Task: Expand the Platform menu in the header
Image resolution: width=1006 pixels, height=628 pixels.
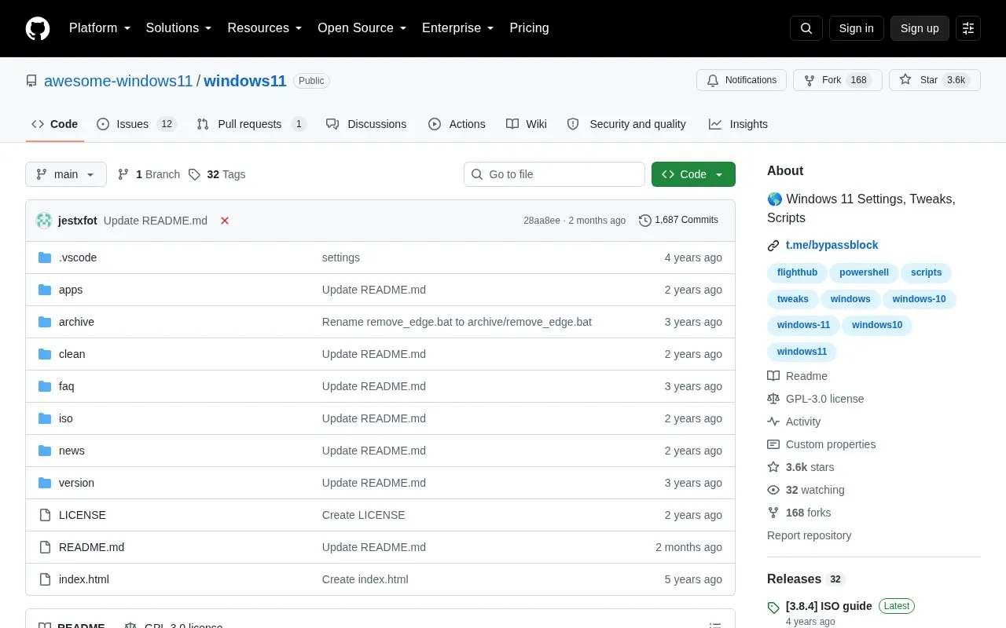Action: 100,28
